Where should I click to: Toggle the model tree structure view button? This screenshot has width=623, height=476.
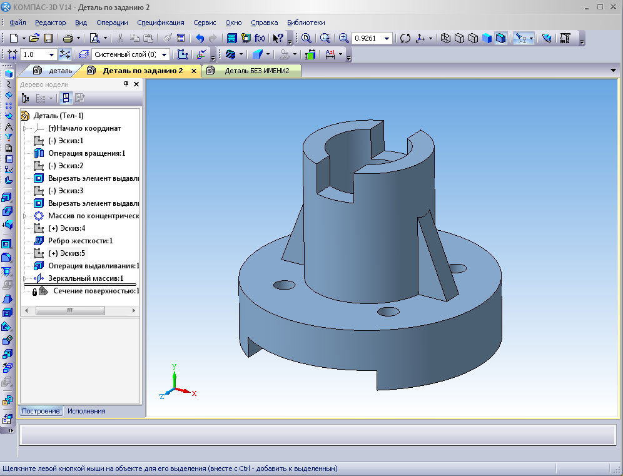(x=26, y=98)
